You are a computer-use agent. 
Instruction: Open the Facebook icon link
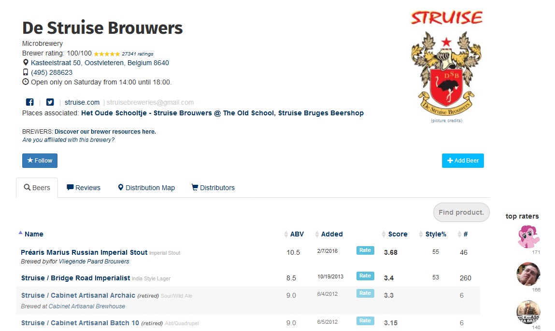tap(30, 102)
